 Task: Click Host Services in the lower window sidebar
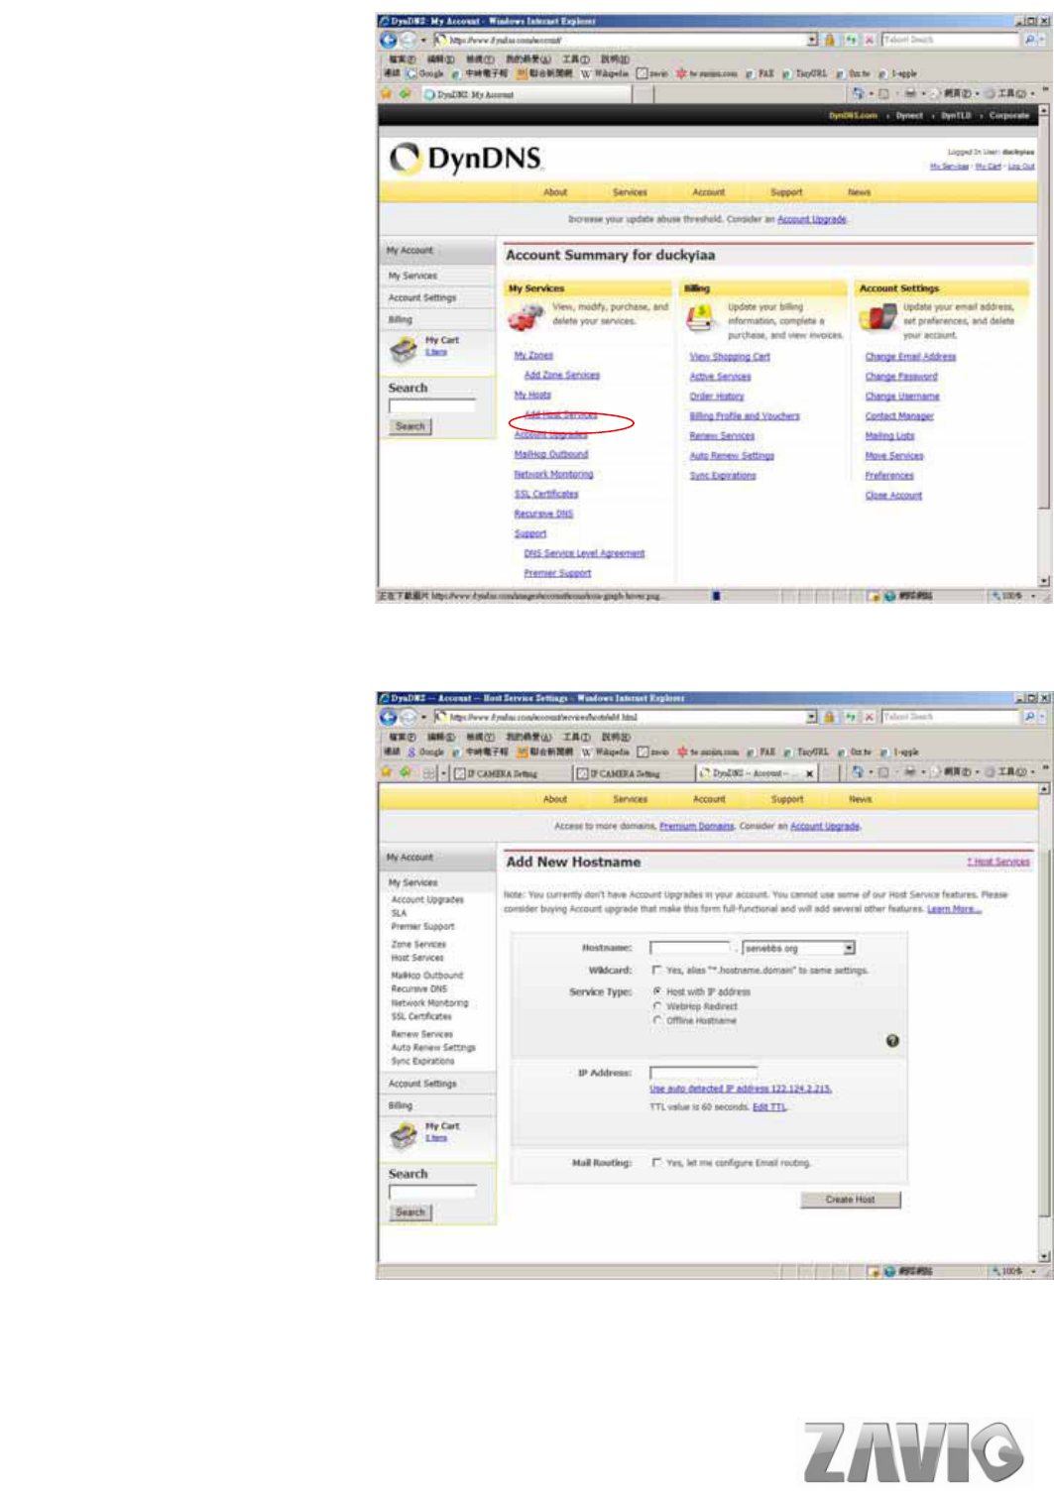417,958
